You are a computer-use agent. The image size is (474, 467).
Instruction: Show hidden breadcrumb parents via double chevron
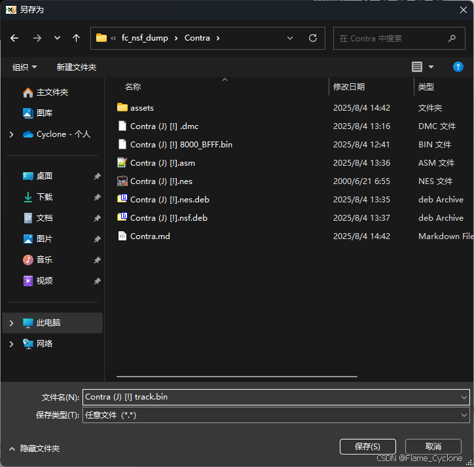coord(113,38)
